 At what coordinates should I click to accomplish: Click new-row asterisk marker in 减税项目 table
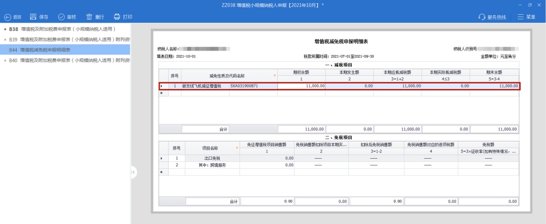click(x=162, y=93)
